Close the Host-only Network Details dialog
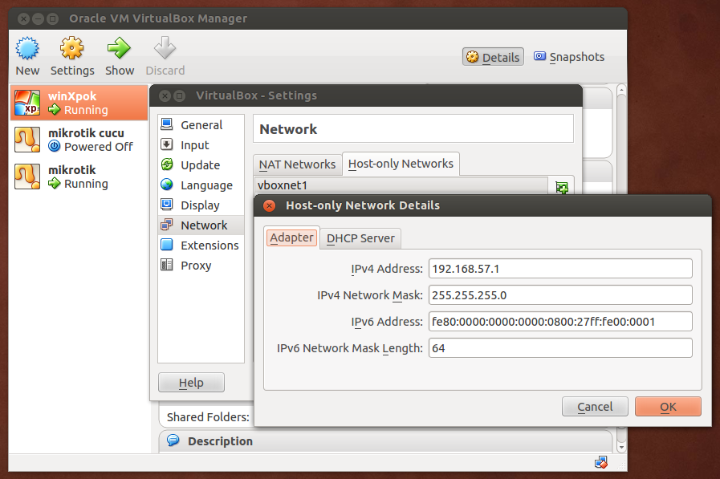Screen dimensions: 720x479 [270, 205]
